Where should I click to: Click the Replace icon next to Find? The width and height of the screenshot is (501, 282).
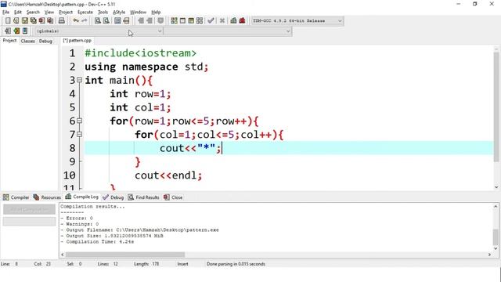click(x=106, y=21)
